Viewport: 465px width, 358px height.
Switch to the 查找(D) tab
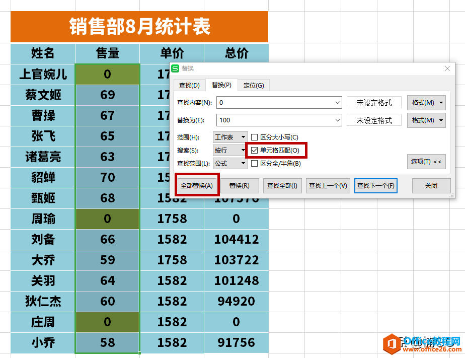click(x=189, y=86)
